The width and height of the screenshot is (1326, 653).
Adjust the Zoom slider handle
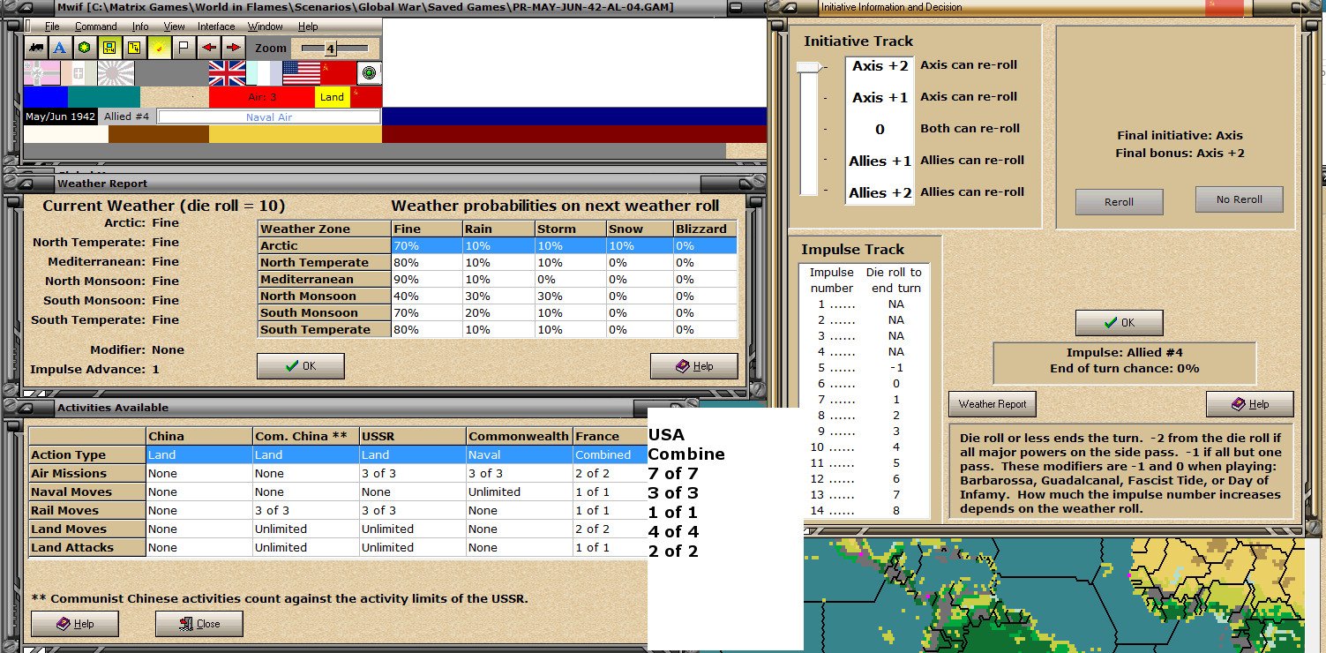330,48
